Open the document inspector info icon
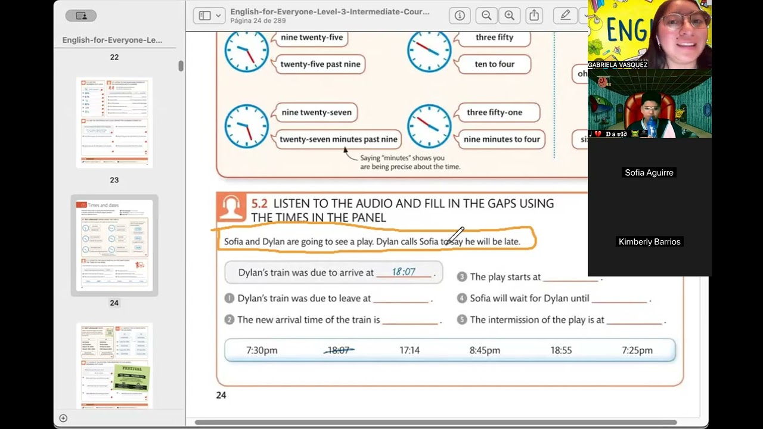 pyautogui.click(x=460, y=15)
